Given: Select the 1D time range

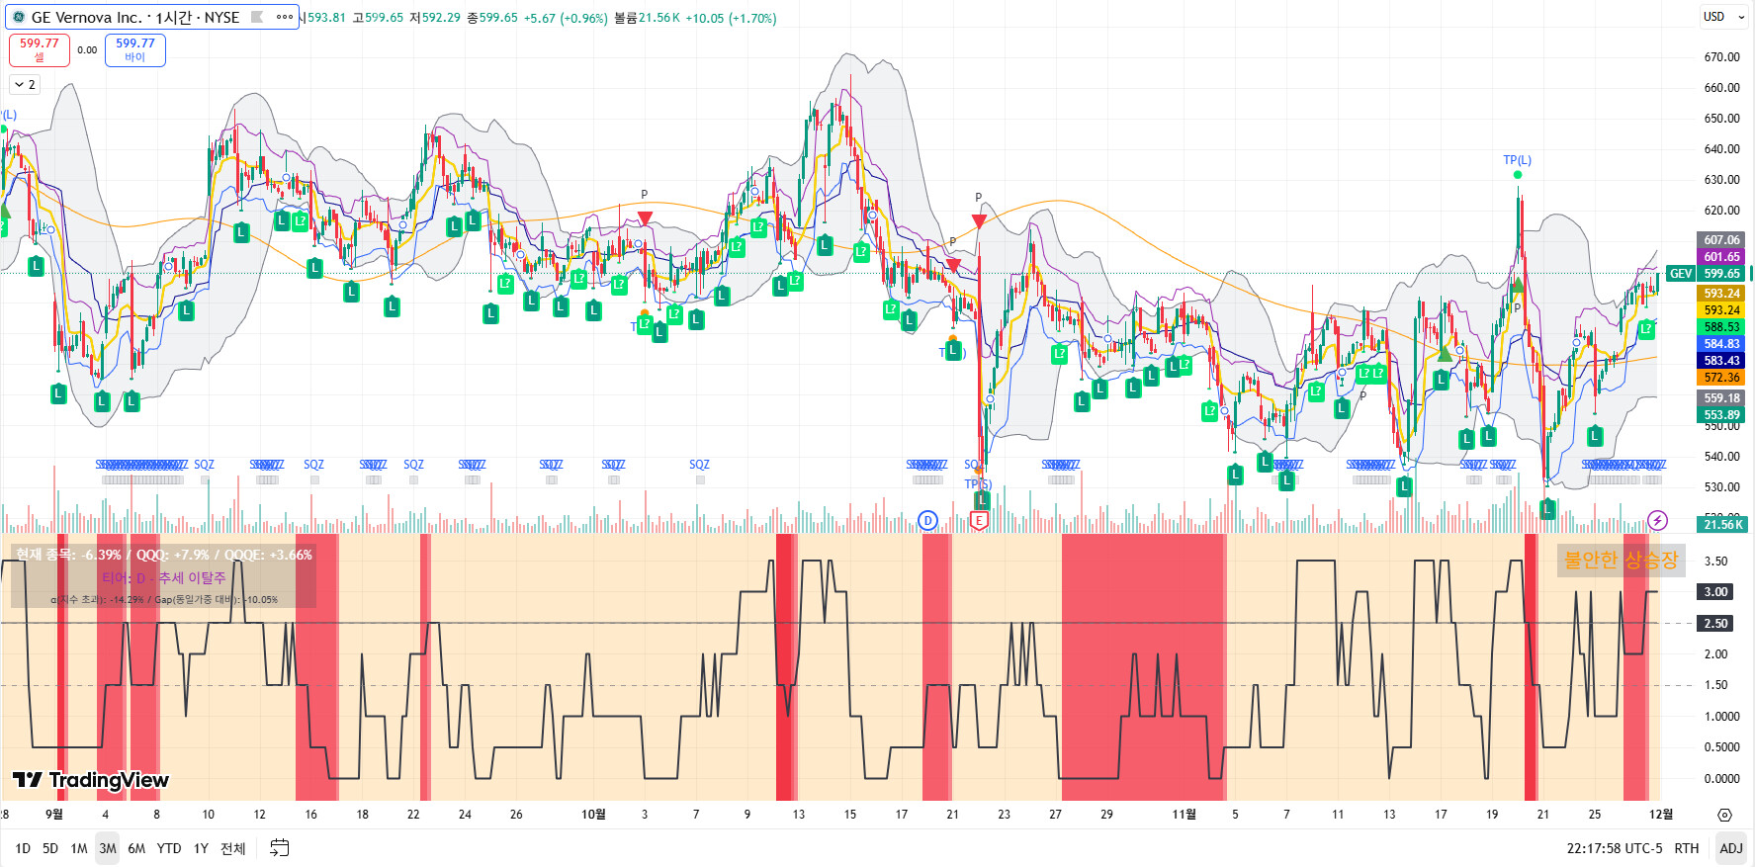Looking at the screenshot, I should tap(23, 848).
